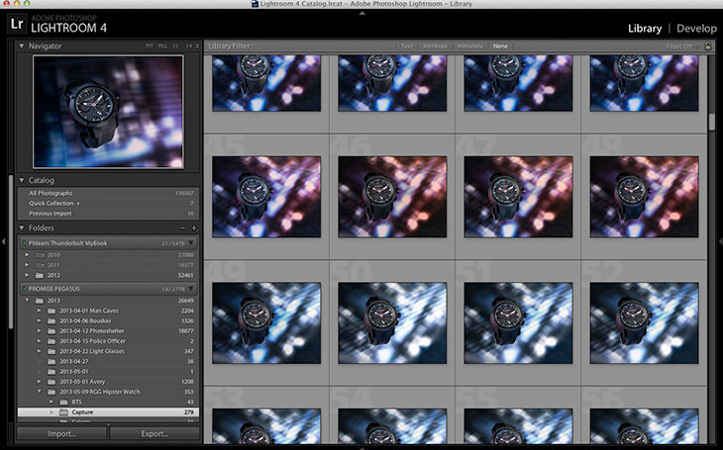
Task: Click folder icon of 2013-04-15 Police Officer
Action: [x=52, y=341]
